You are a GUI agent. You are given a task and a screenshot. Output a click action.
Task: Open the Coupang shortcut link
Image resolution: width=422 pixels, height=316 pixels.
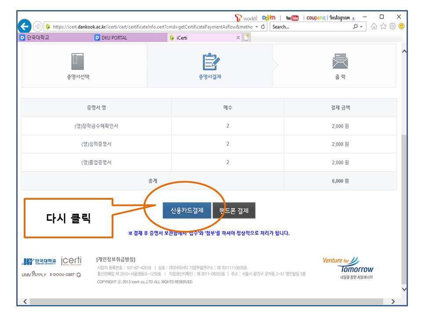click(x=315, y=18)
